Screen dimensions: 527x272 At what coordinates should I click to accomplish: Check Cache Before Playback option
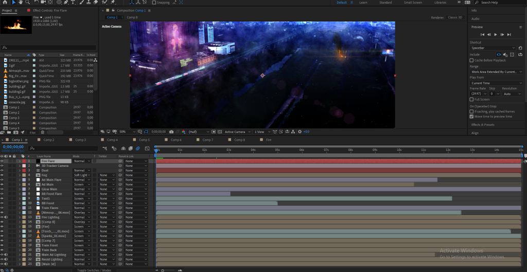click(472, 60)
